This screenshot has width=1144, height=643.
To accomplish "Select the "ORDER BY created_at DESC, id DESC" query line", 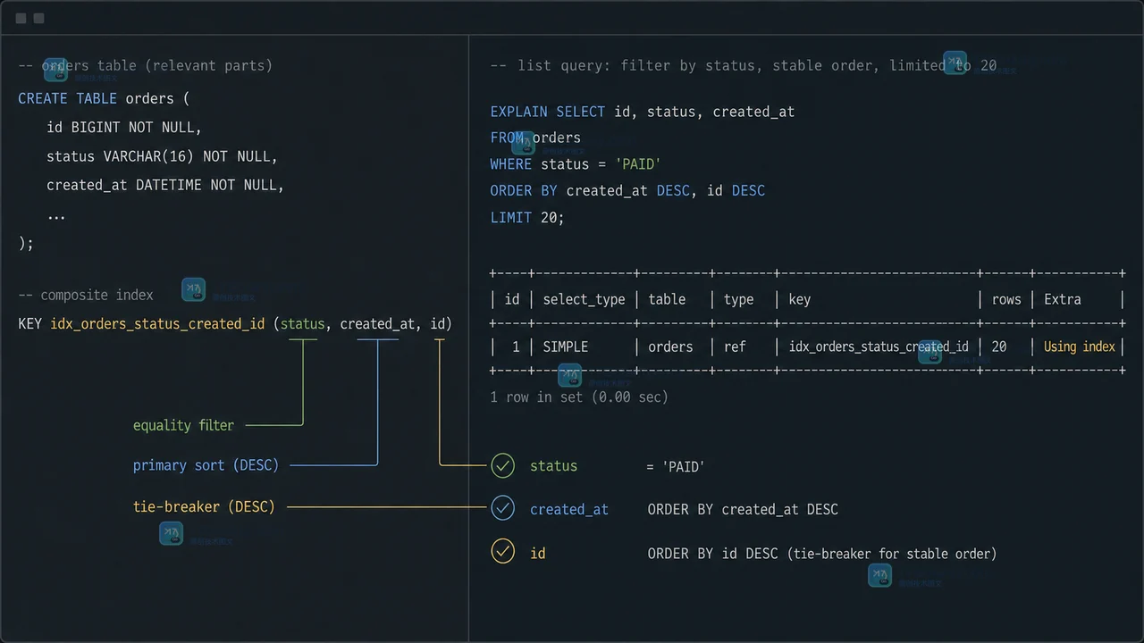I will (627, 190).
